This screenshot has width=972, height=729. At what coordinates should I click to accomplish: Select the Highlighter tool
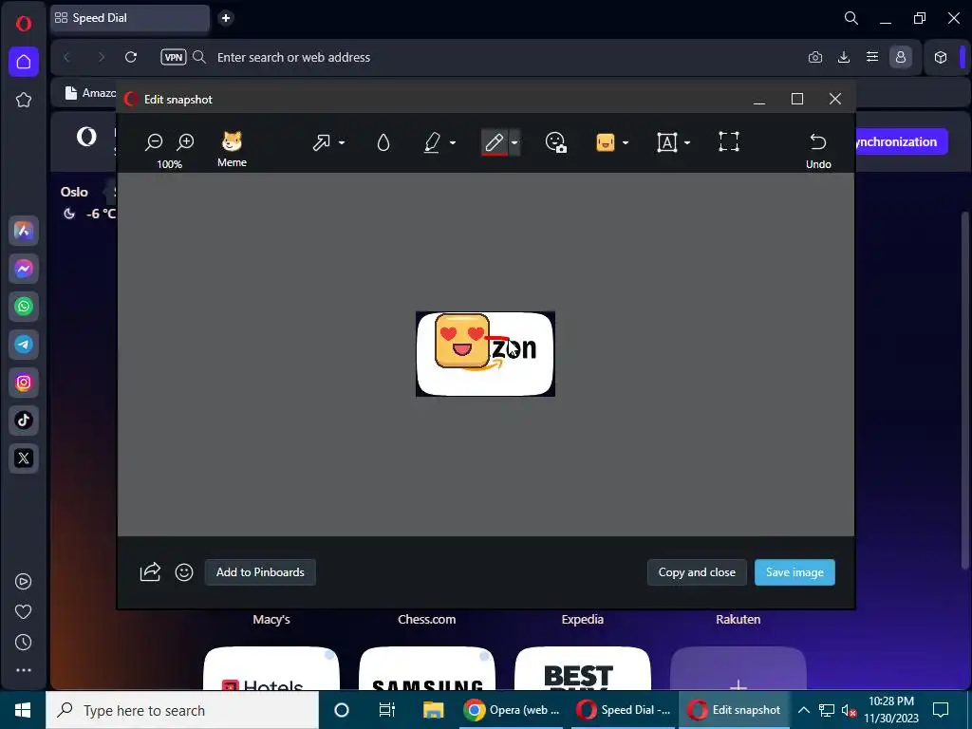point(432,142)
